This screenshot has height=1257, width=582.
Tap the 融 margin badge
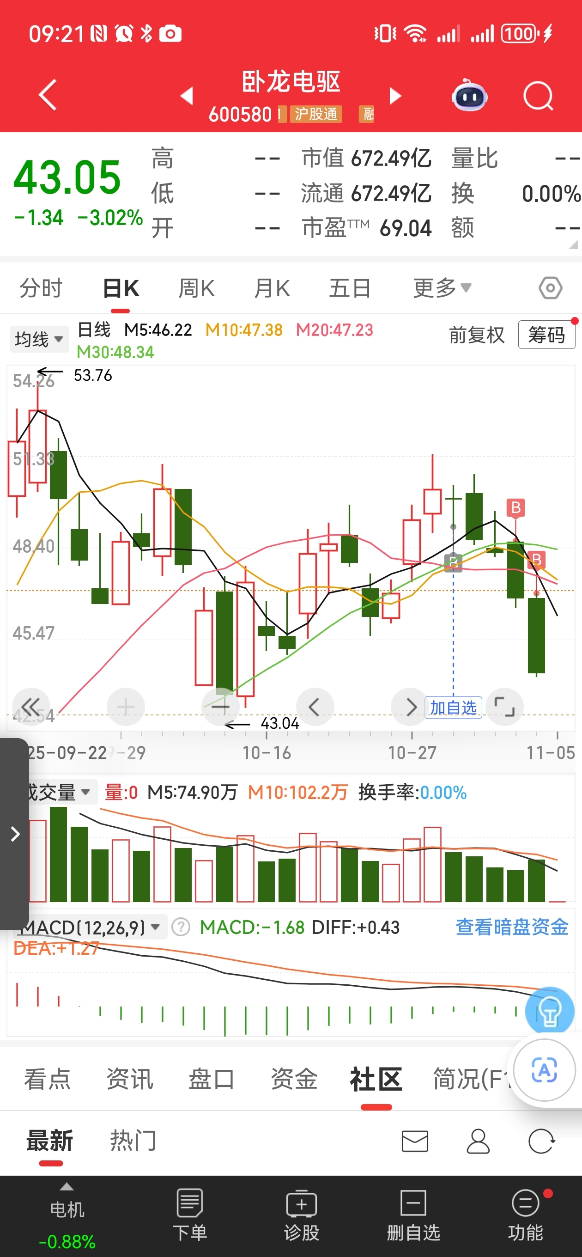(x=366, y=114)
